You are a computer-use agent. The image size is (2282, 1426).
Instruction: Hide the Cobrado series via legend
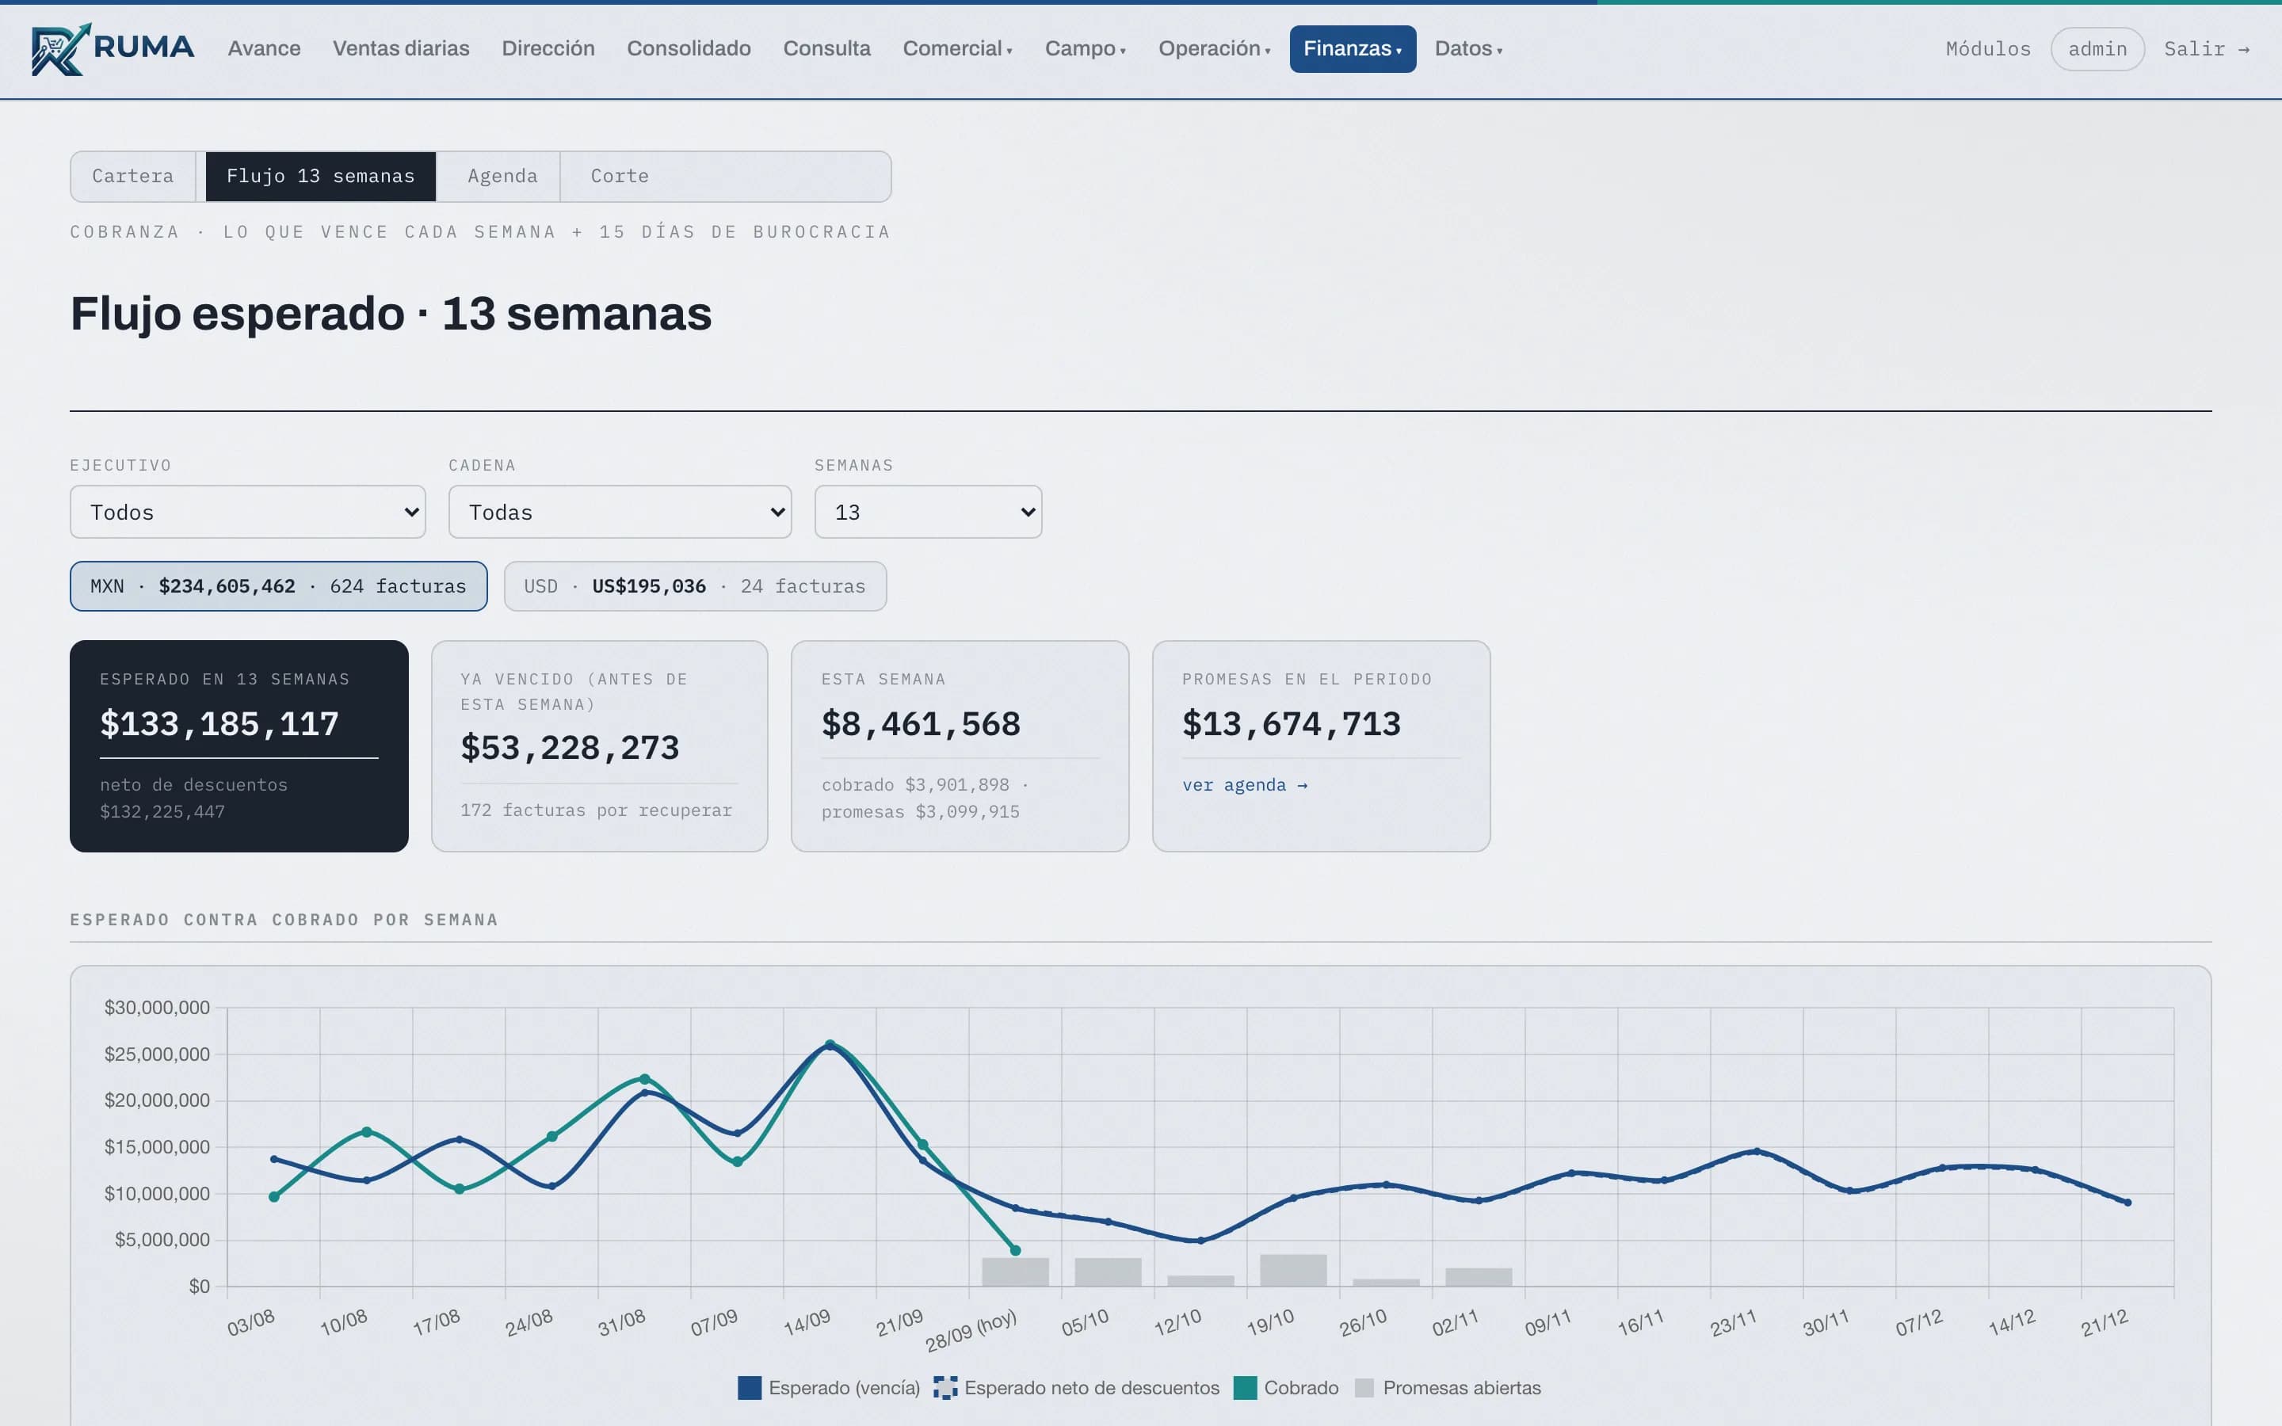tap(1286, 1387)
